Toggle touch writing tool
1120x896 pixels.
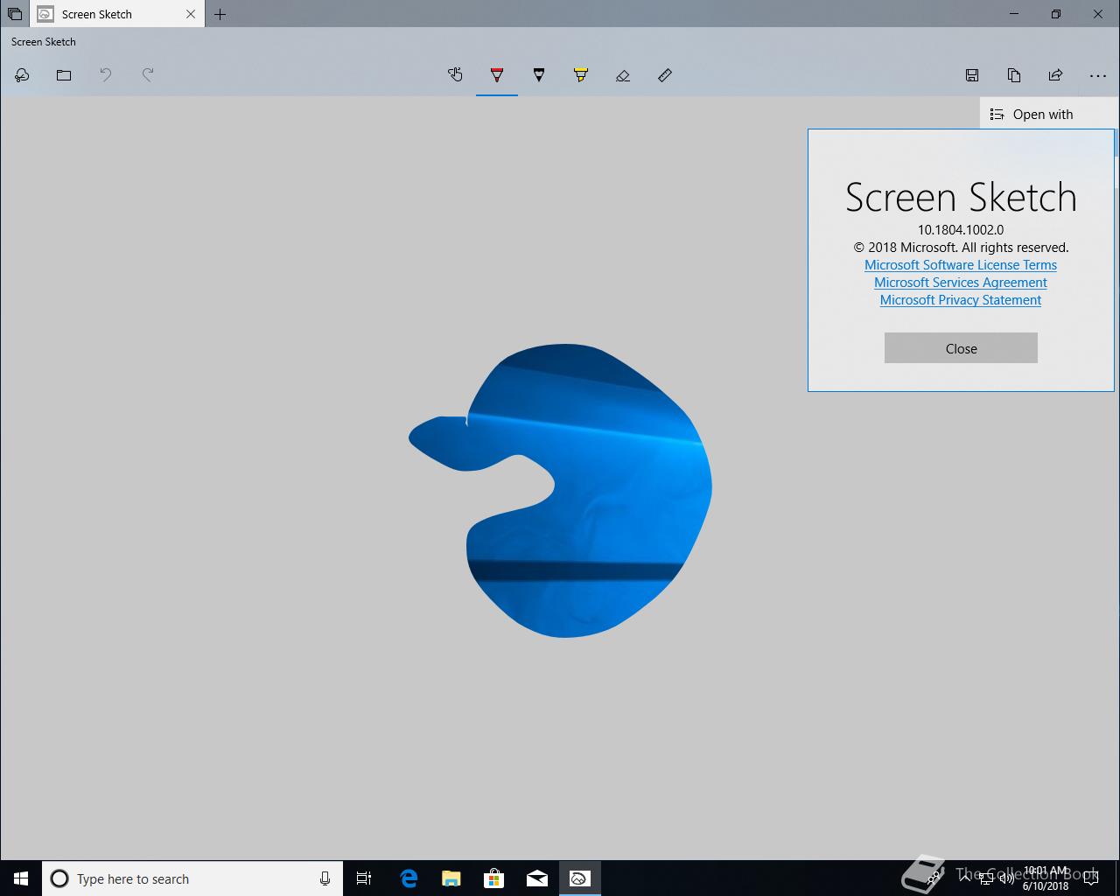455,75
